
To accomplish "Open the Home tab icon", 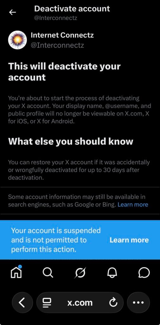I will (x=16, y=272).
